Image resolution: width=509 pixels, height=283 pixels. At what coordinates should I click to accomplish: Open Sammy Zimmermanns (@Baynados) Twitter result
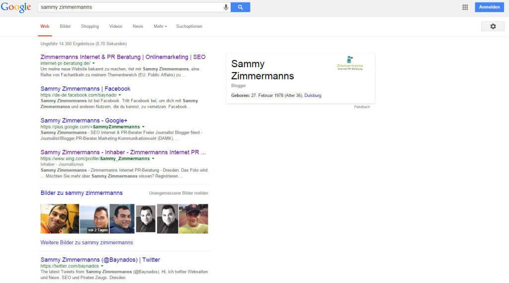[x=100, y=260]
